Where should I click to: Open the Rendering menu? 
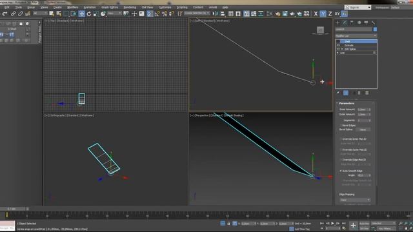point(130,7)
